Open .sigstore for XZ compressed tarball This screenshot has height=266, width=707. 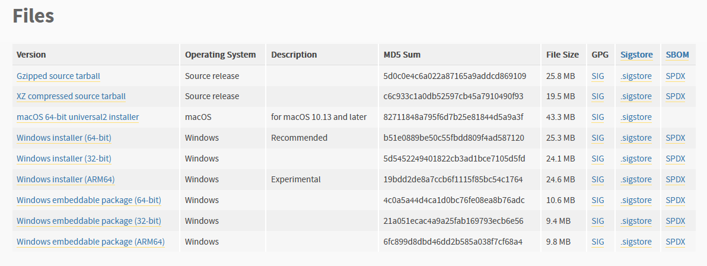[x=636, y=96]
